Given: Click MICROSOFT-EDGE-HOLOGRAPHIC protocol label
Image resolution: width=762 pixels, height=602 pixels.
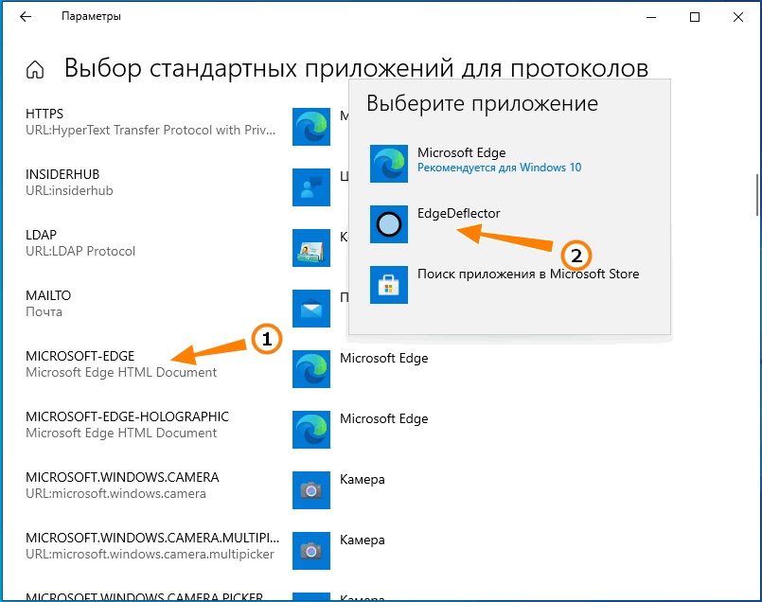Looking at the screenshot, I should click(x=127, y=416).
